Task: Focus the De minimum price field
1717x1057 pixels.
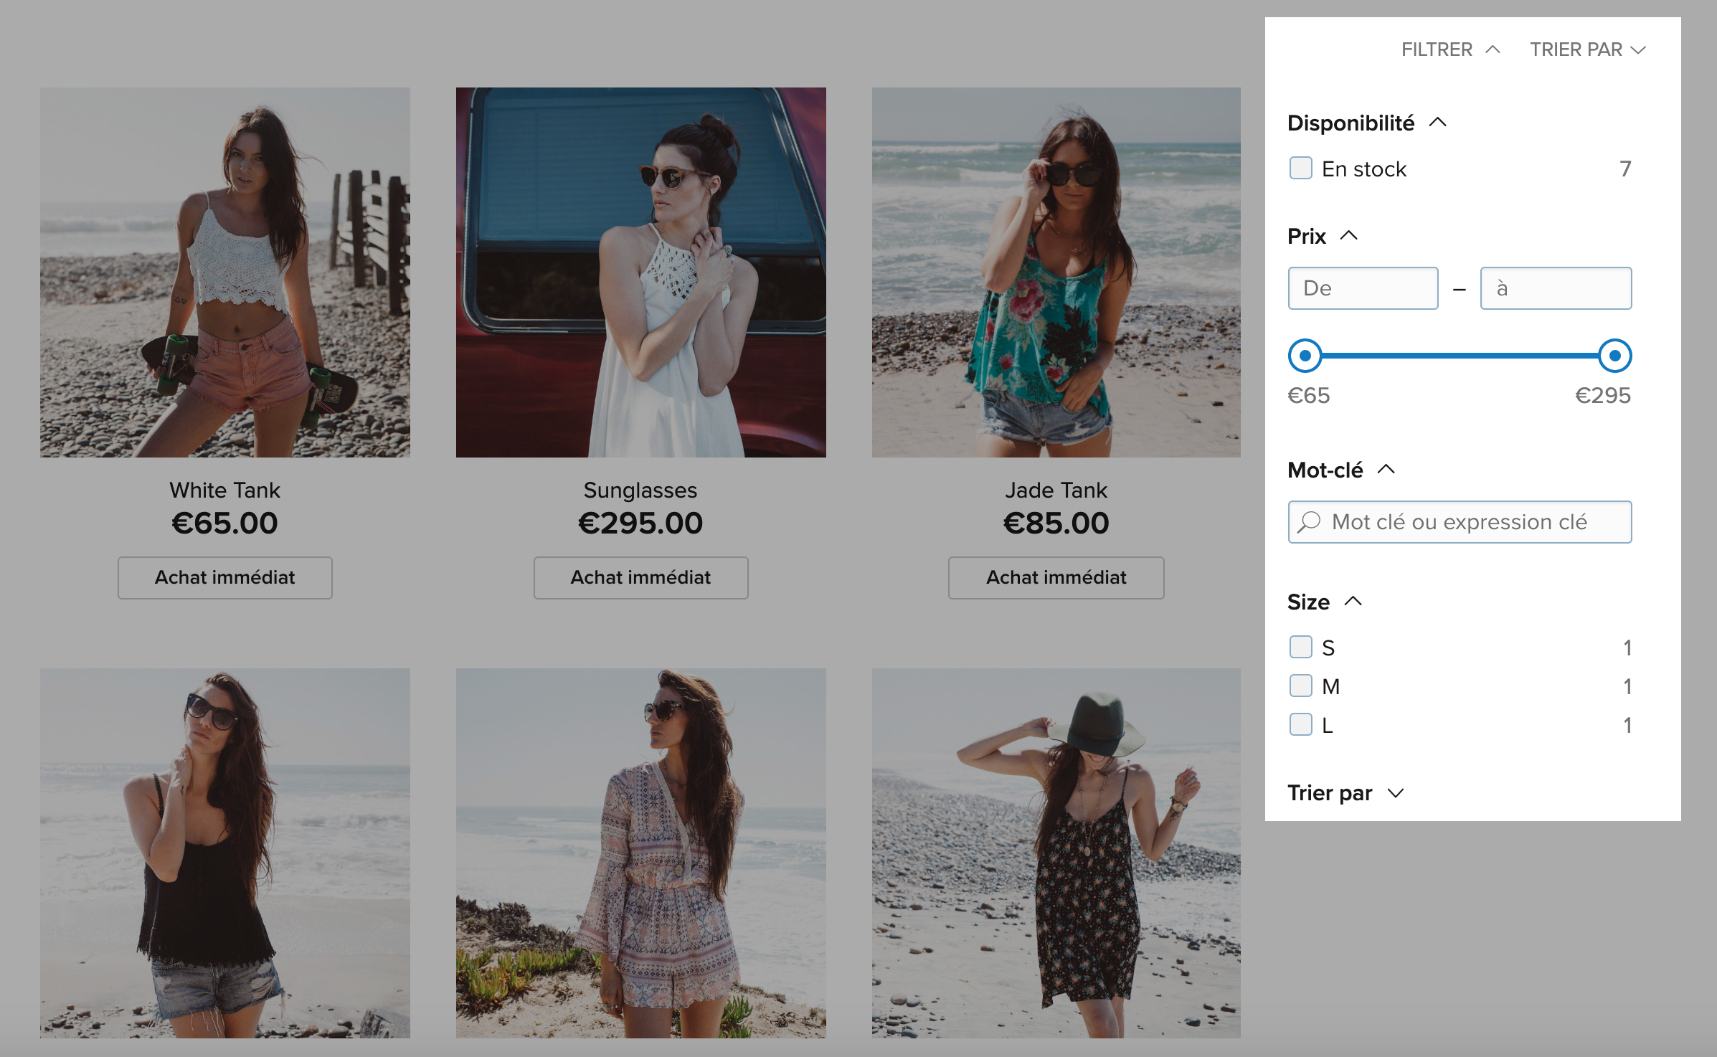Action: [1363, 288]
